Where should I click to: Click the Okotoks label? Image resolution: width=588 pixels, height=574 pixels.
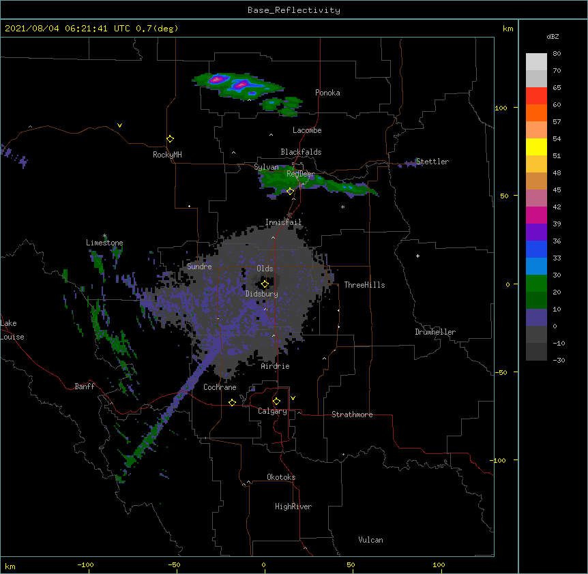281,477
